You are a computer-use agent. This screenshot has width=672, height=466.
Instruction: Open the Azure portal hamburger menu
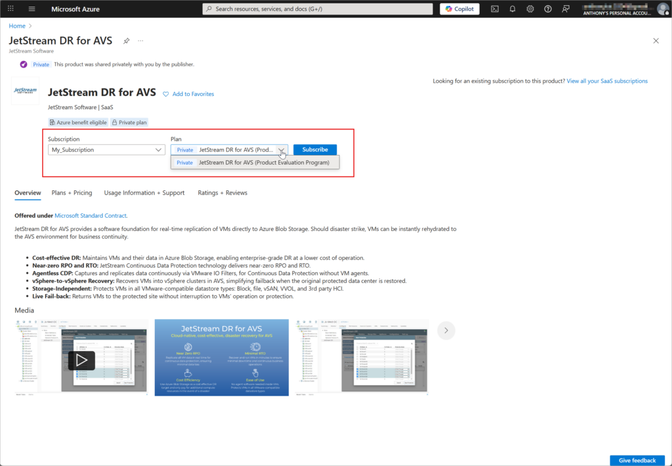pyautogui.click(x=31, y=9)
